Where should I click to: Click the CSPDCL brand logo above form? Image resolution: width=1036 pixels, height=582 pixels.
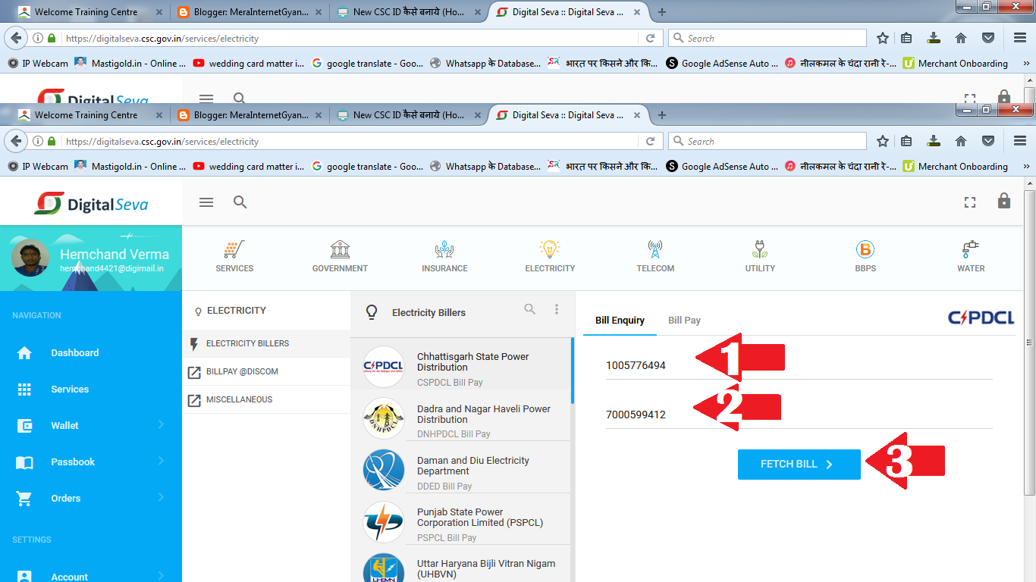pyautogui.click(x=981, y=318)
